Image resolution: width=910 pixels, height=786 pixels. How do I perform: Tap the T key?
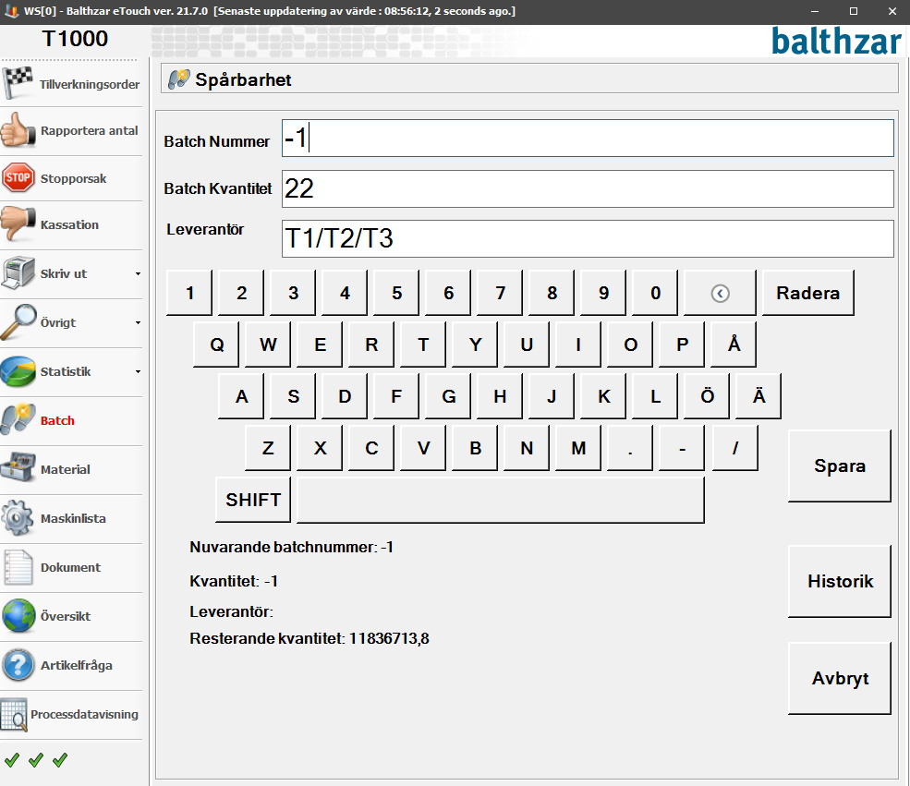[423, 345]
